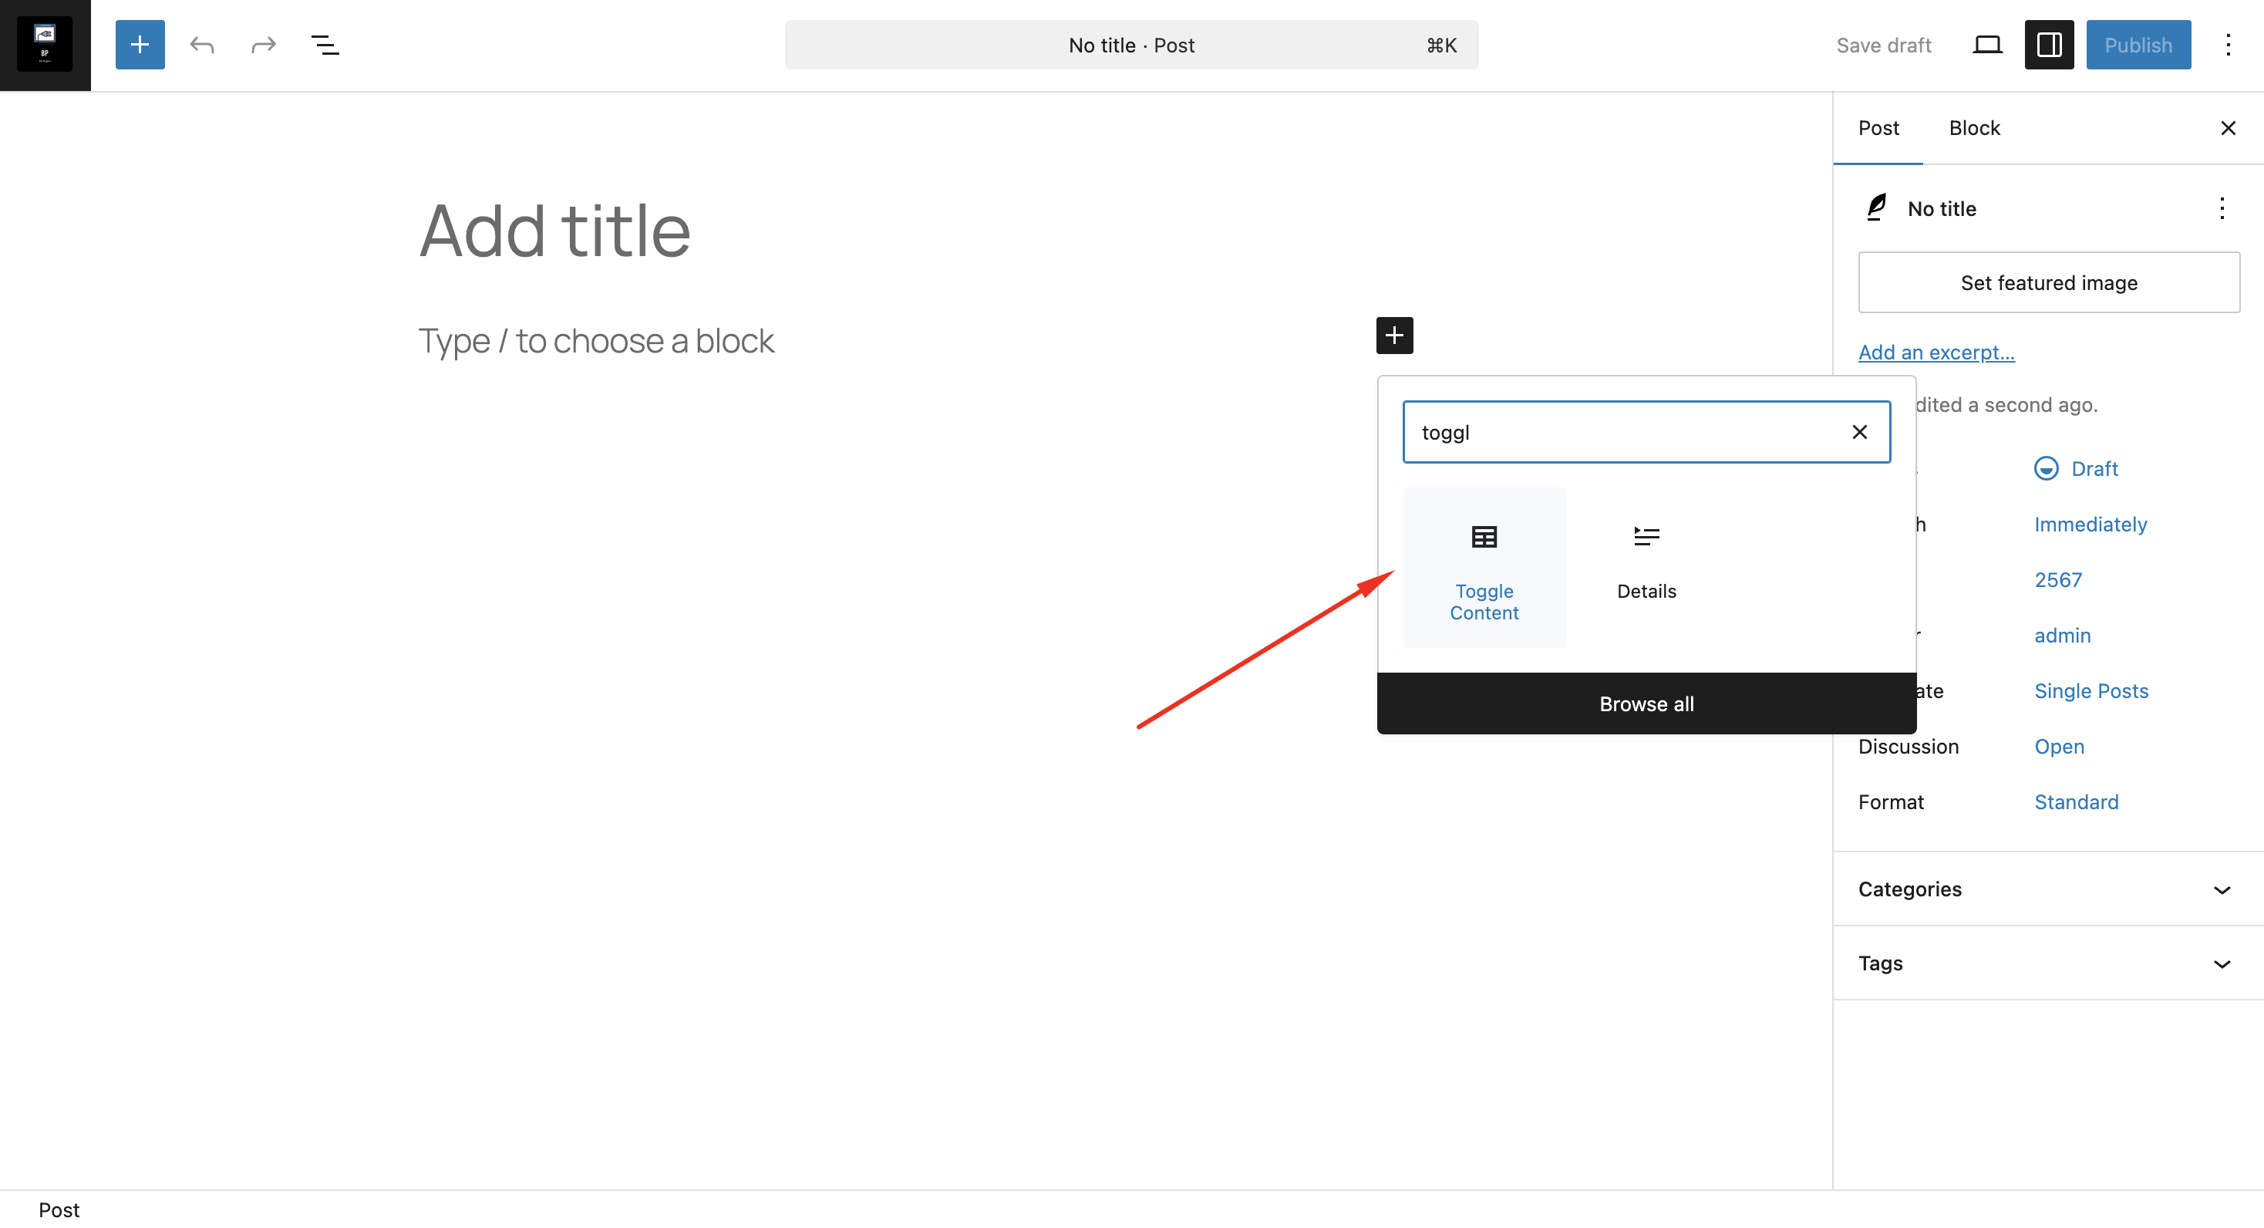Click the blue block inserter plus button
The image size is (2264, 1228).
(140, 45)
